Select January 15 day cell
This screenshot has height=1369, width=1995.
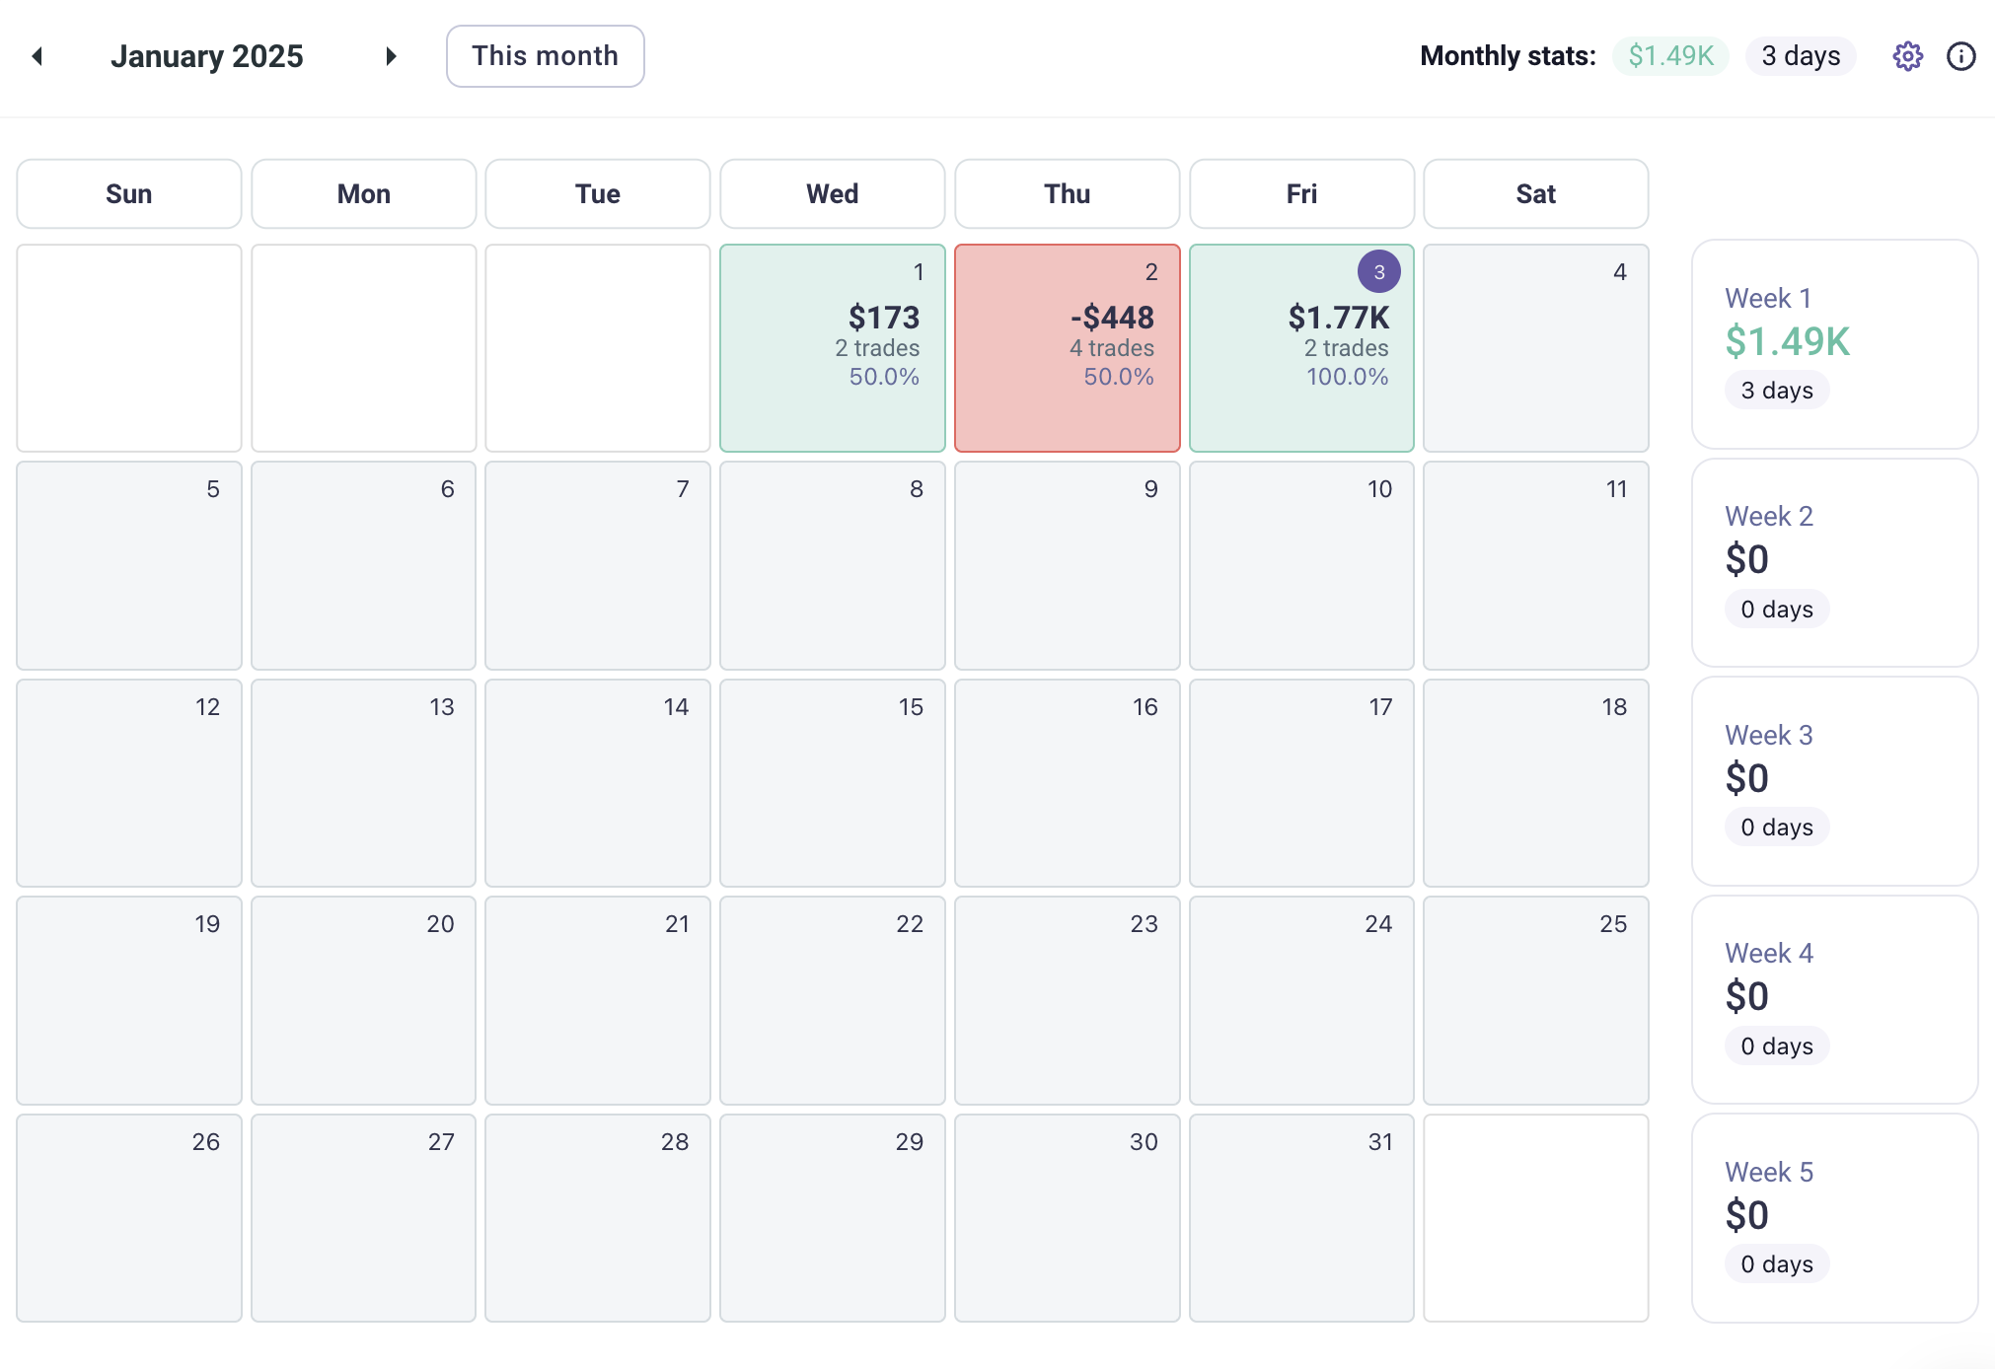click(x=832, y=783)
